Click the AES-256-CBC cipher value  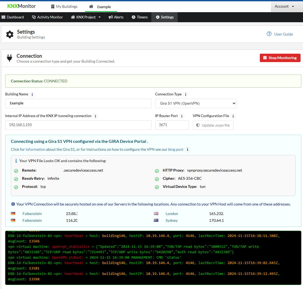coord(190,178)
